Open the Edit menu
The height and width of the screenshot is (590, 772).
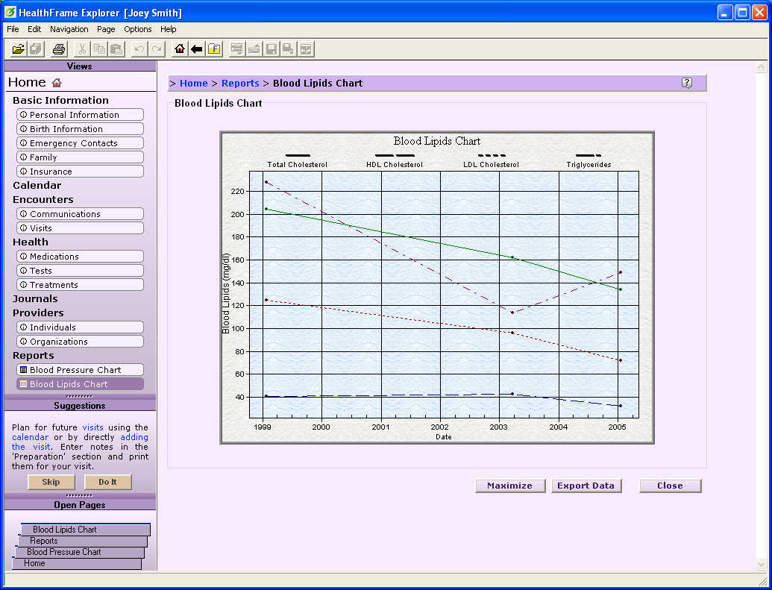point(34,29)
